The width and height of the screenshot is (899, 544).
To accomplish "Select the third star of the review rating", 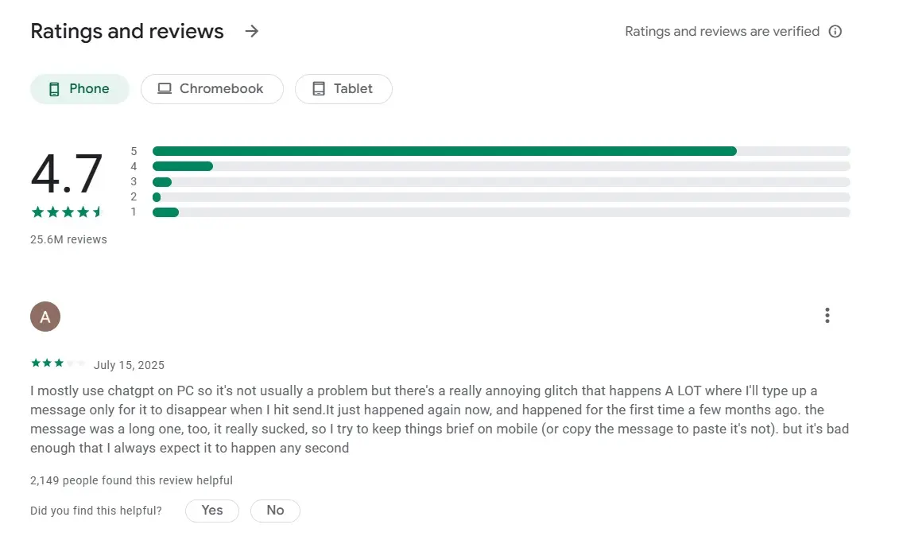I will click(57, 362).
